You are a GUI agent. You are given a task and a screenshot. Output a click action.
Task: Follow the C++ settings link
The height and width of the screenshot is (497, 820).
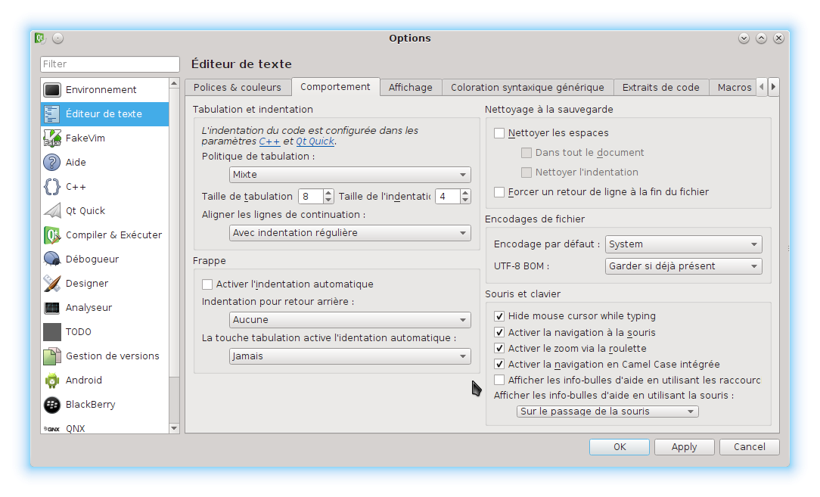[x=269, y=141]
